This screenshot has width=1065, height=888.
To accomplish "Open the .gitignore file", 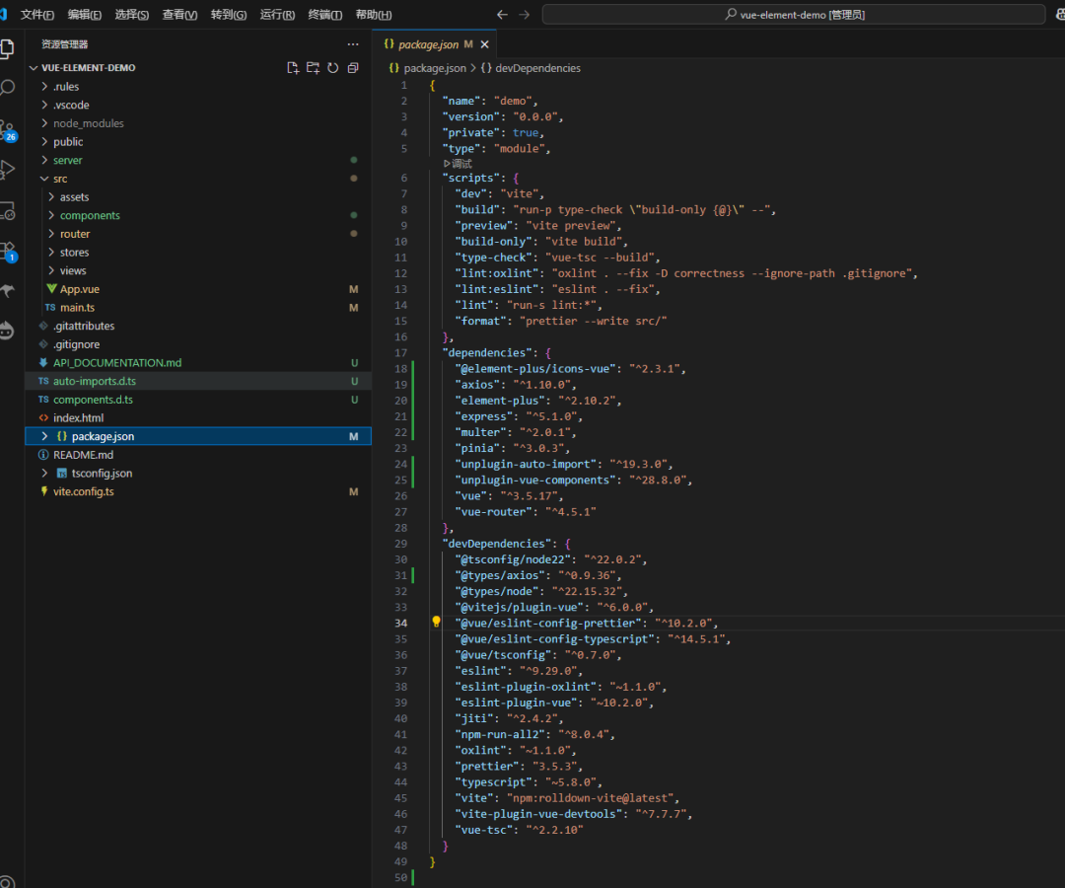I will click(76, 344).
